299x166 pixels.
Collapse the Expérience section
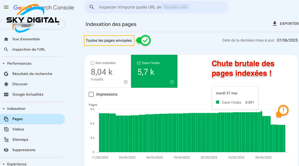[x=4, y=164]
